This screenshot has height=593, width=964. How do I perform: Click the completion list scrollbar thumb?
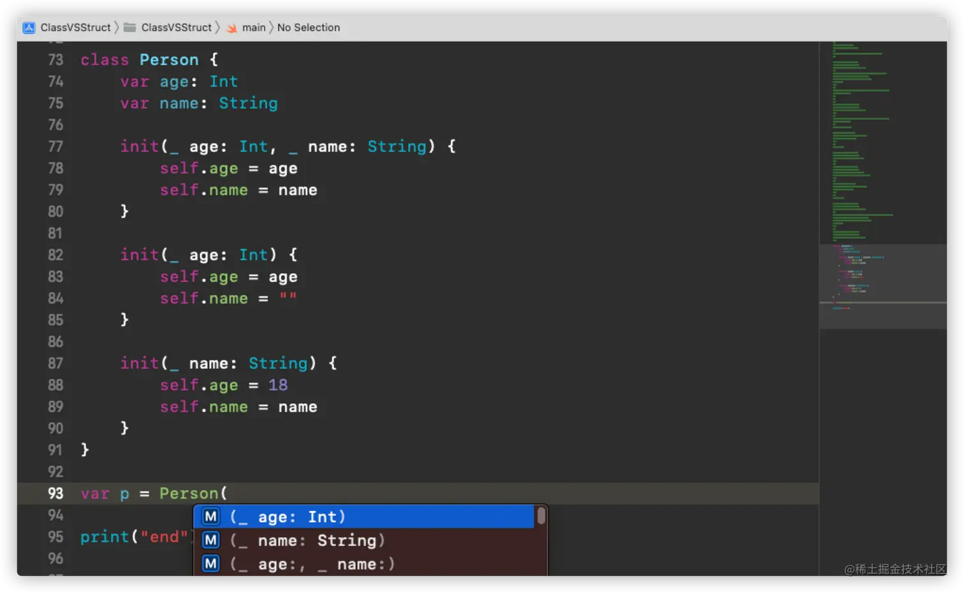coord(541,515)
